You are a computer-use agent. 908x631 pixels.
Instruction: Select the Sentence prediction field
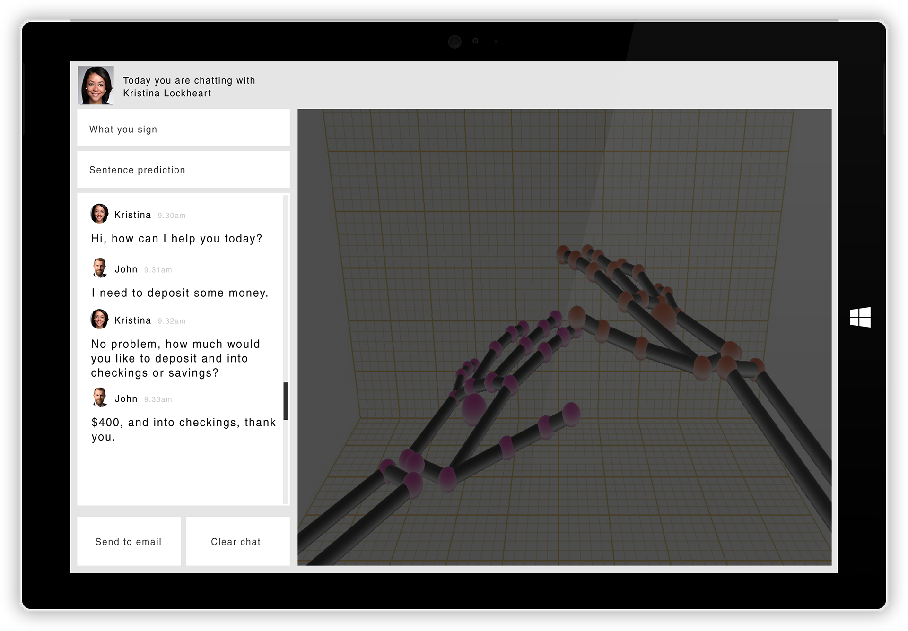183,170
